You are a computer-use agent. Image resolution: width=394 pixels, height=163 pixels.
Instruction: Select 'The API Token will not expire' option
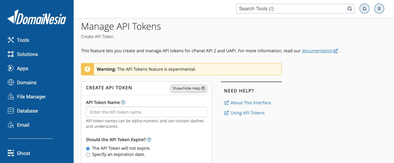pos(88,148)
